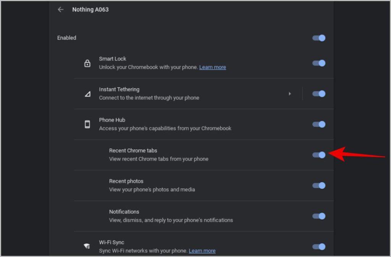The height and width of the screenshot is (257, 391).
Task: Click the Recent photos heading
Action: click(x=126, y=181)
